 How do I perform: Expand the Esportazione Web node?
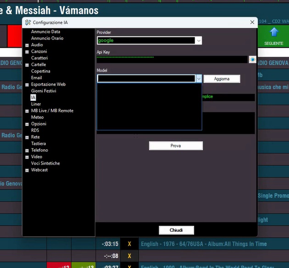click(x=27, y=85)
